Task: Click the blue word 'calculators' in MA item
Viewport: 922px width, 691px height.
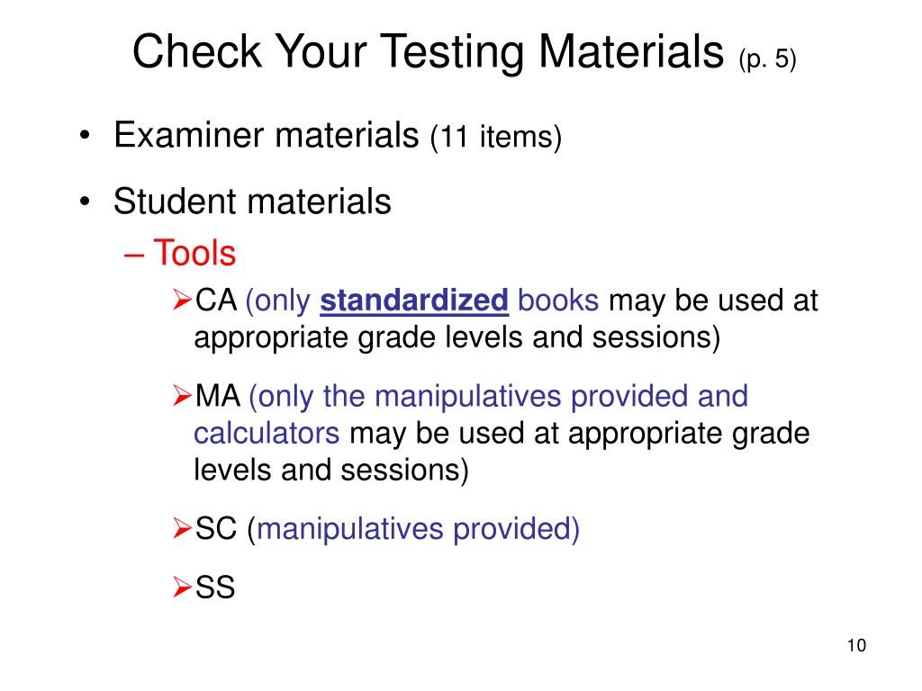Action: [x=267, y=434]
